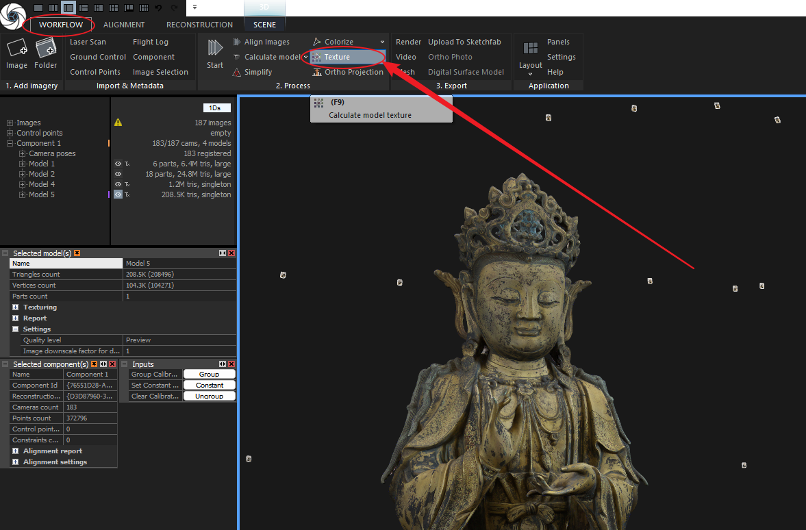Click the Ungroup button in Inputs
The width and height of the screenshot is (806, 530).
tap(209, 396)
